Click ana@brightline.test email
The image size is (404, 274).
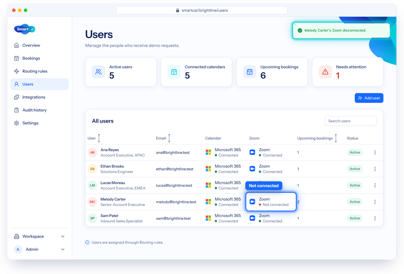(x=172, y=152)
